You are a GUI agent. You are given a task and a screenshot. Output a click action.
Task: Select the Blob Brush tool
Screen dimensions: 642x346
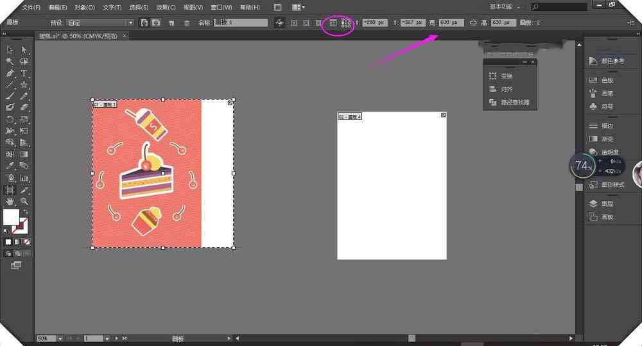pyautogui.click(x=10, y=108)
